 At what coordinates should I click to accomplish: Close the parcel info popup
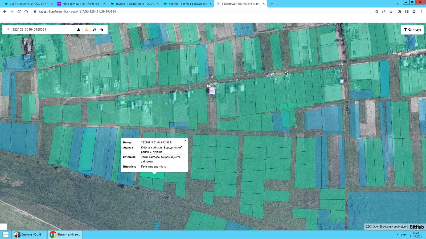(186, 140)
